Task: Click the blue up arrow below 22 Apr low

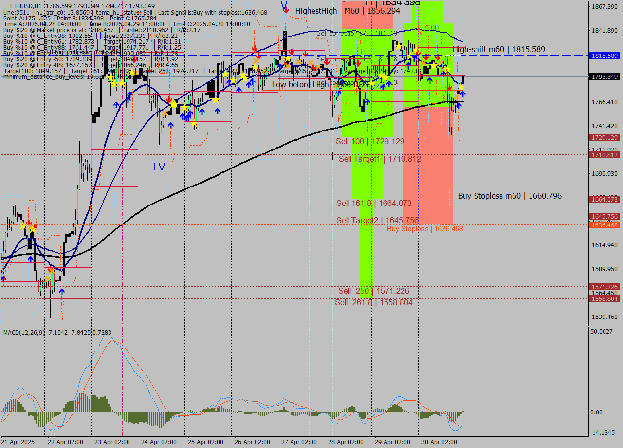Action: pos(62,291)
